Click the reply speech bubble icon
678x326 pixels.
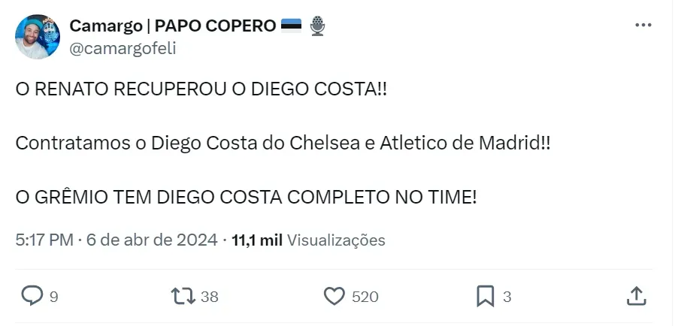[x=32, y=297]
